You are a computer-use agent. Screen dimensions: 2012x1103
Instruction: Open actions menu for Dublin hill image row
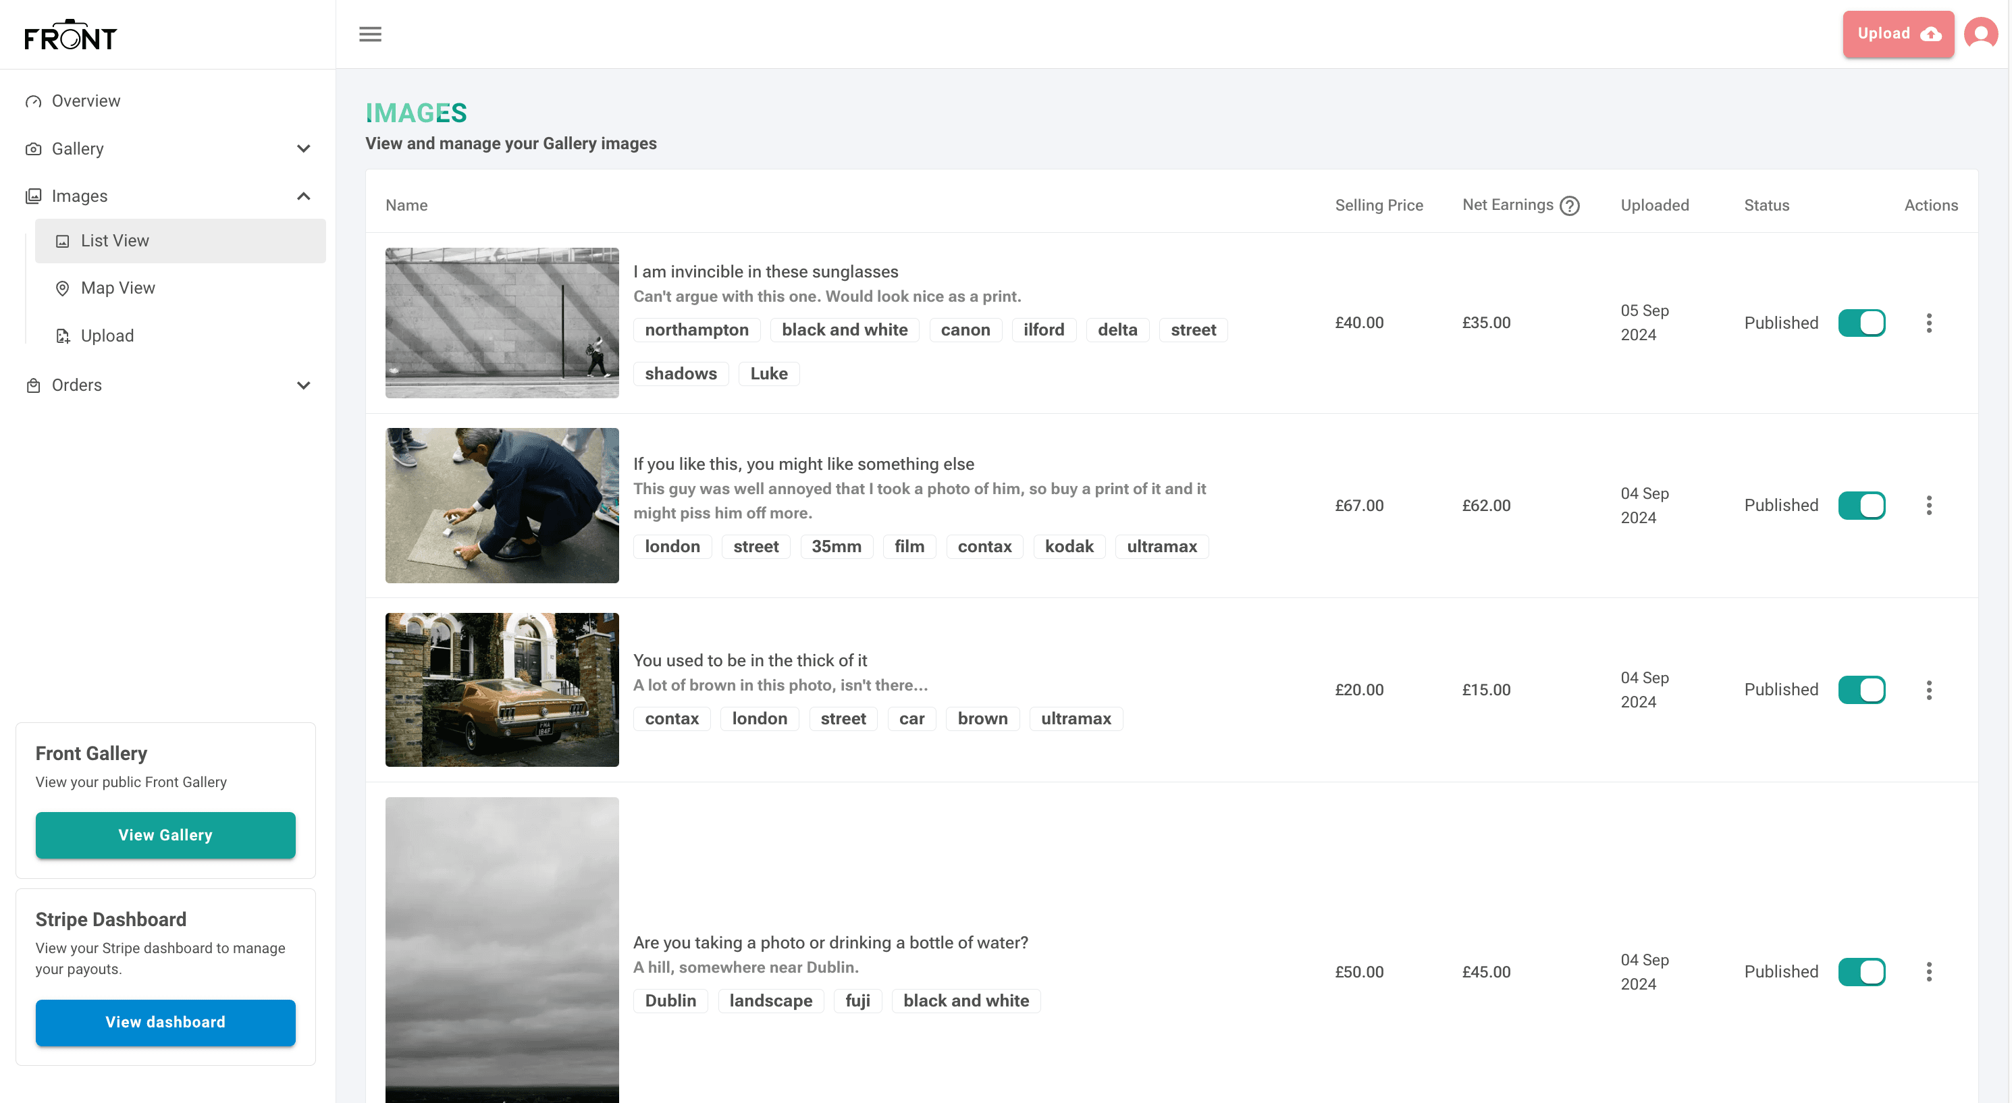pyautogui.click(x=1928, y=972)
